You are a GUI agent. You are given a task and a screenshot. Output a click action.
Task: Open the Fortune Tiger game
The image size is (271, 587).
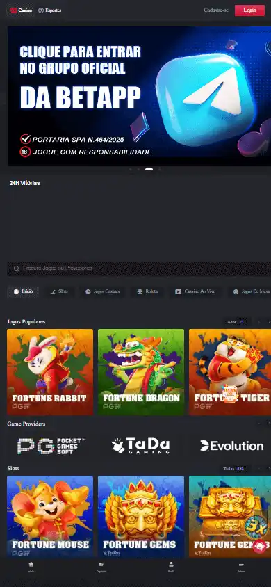point(230,371)
